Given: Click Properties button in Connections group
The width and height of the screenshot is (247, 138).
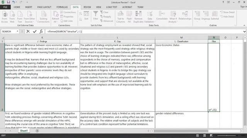Looking at the screenshot, I should click(x=67, y=16).
